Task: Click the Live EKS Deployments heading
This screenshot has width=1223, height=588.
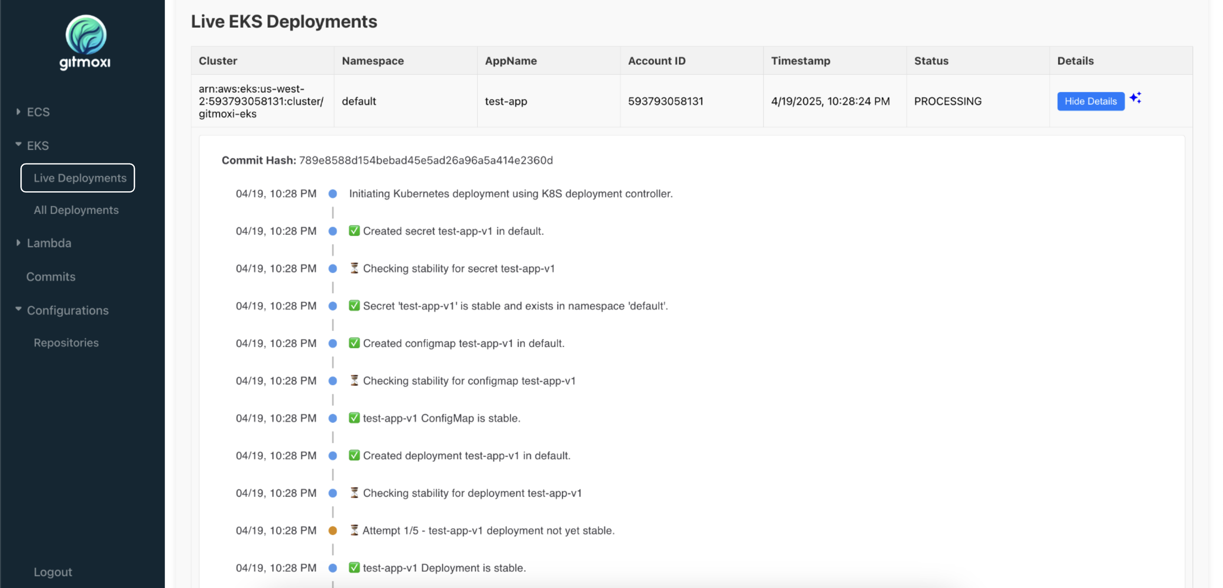Action: click(x=284, y=21)
